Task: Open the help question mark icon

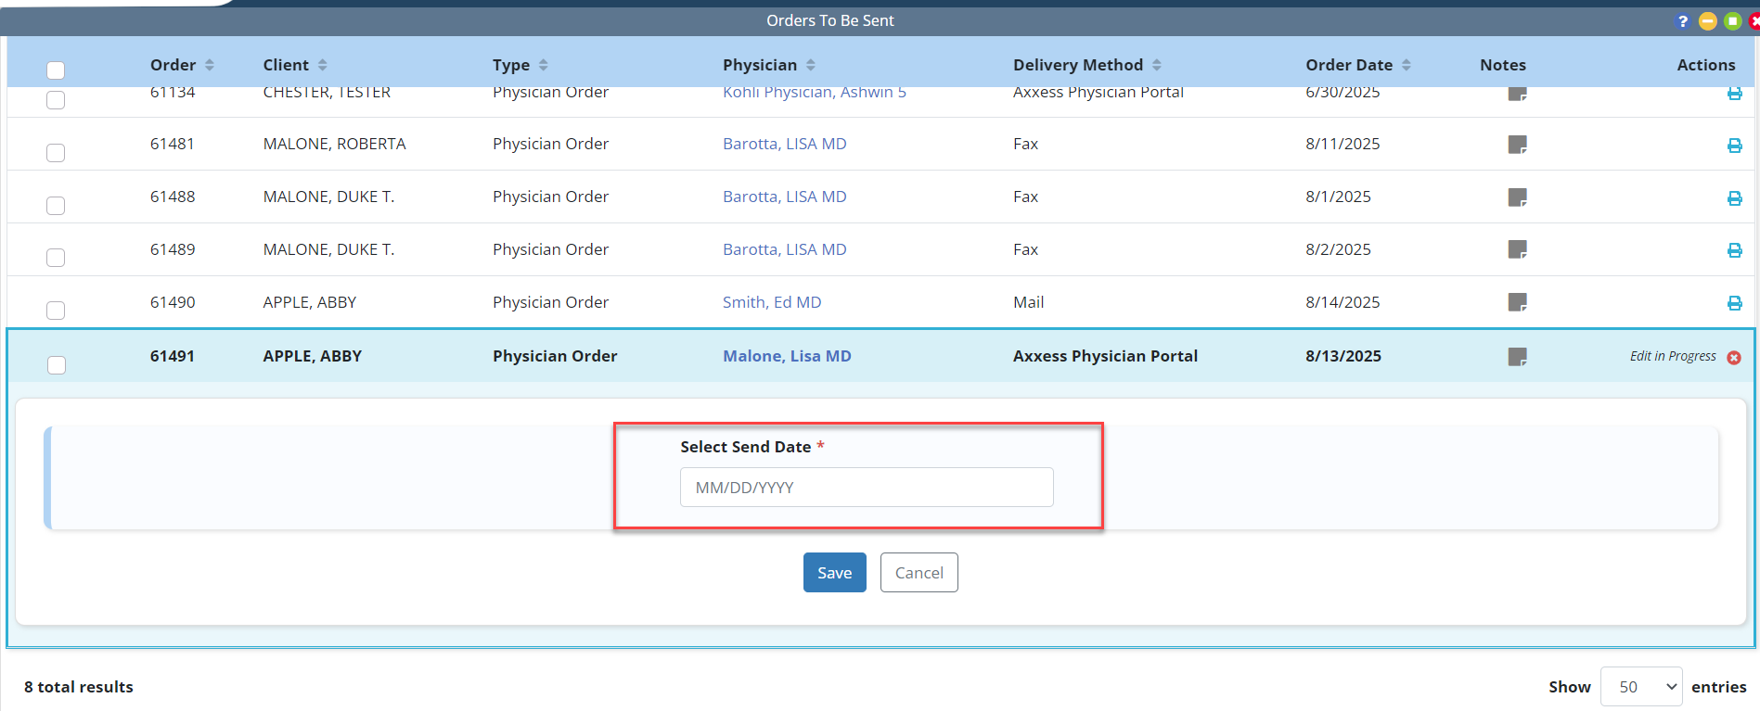Action: pyautogui.click(x=1682, y=21)
